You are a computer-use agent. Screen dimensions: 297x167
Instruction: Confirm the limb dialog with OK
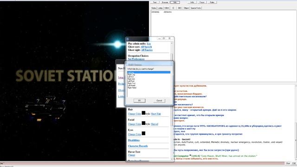[x=139, y=101]
